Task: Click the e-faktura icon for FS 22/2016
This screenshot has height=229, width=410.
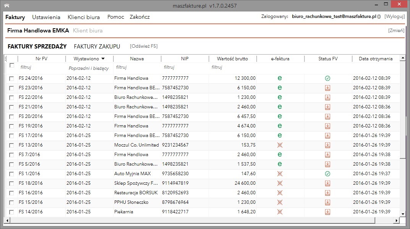Action: tap(280, 97)
